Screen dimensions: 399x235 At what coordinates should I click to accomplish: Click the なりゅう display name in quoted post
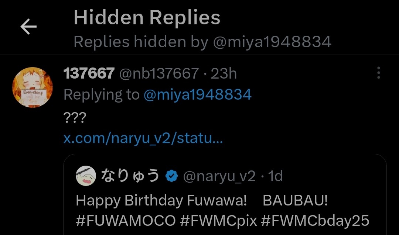(130, 176)
